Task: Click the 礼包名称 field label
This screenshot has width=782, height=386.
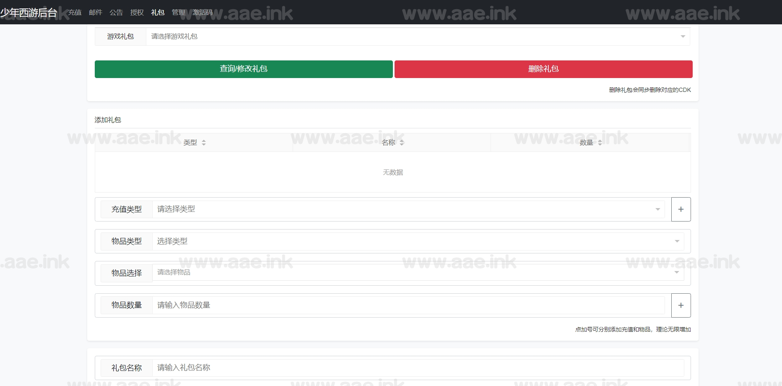Action: pos(127,368)
